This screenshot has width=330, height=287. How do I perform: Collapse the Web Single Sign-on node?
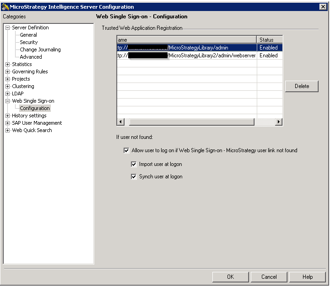(x=8, y=101)
